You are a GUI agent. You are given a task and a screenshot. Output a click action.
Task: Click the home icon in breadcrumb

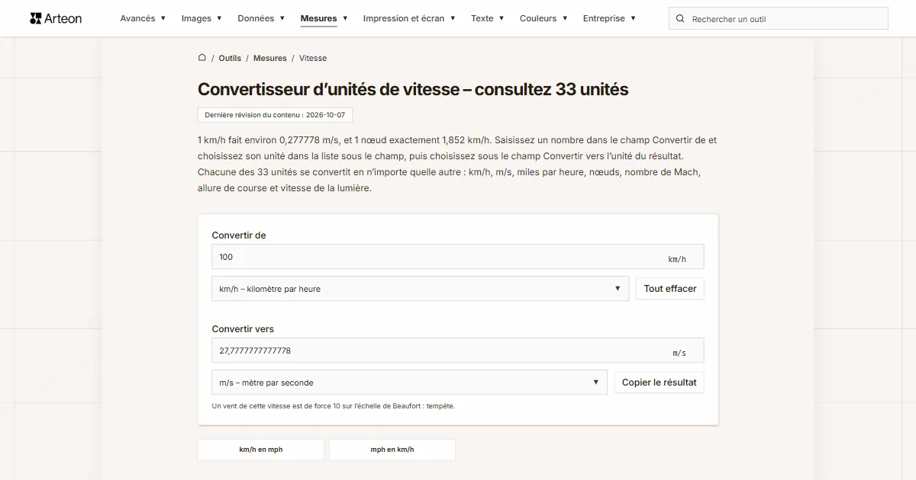202,57
